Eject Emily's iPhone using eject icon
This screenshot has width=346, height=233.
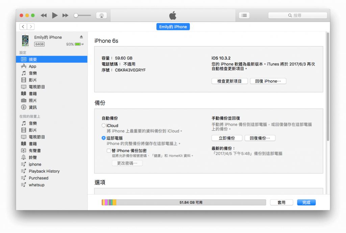81,37
